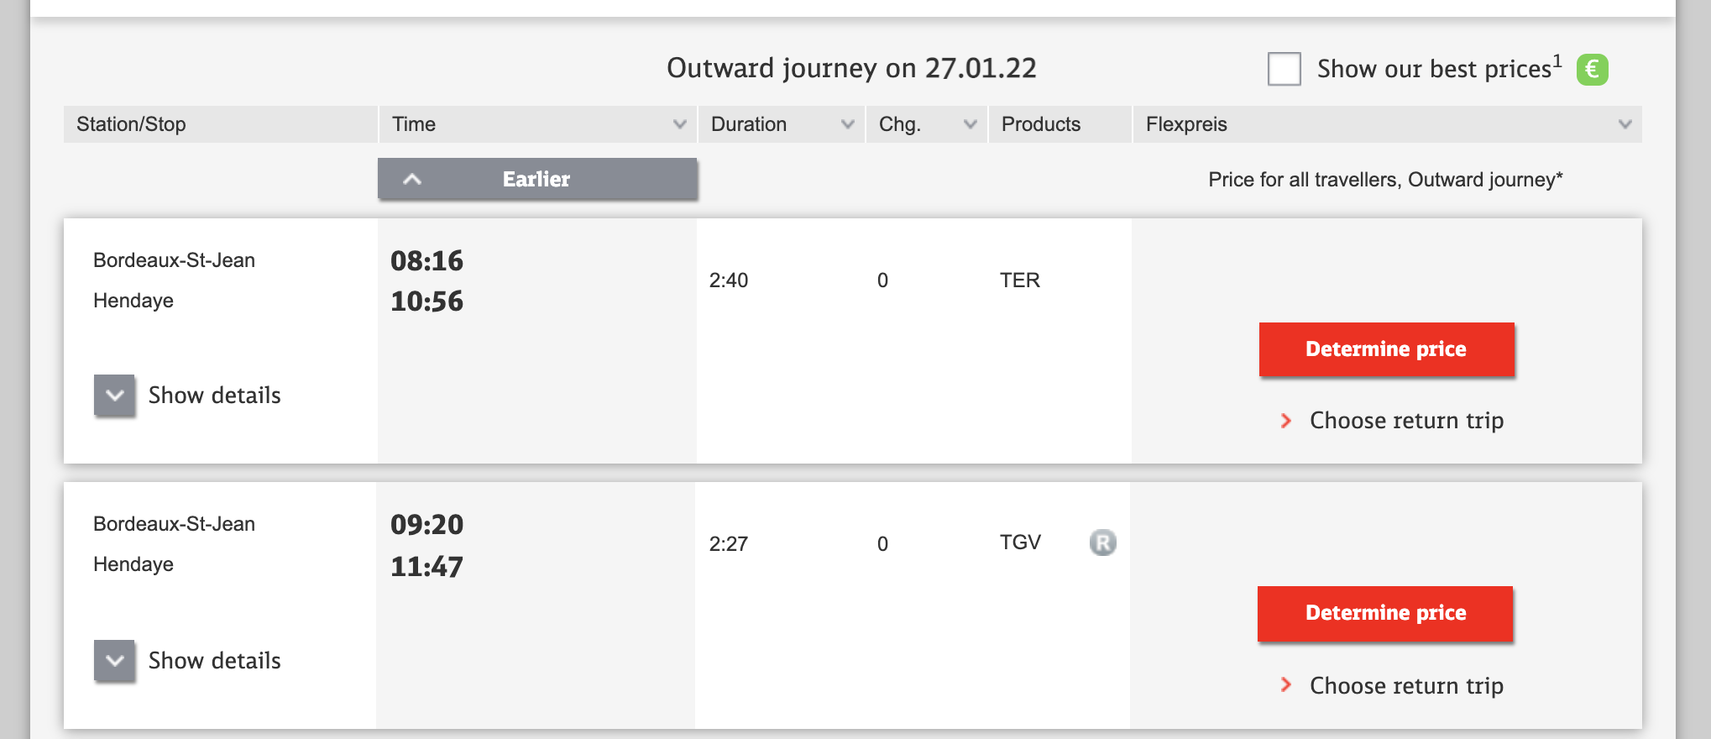Image resolution: width=1711 pixels, height=739 pixels.
Task: Click the reservation R icon beside TGV
Action: click(x=1102, y=542)
